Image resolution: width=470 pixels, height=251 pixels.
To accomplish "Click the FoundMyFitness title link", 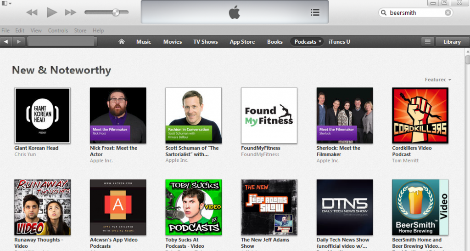I will point(261,148).
